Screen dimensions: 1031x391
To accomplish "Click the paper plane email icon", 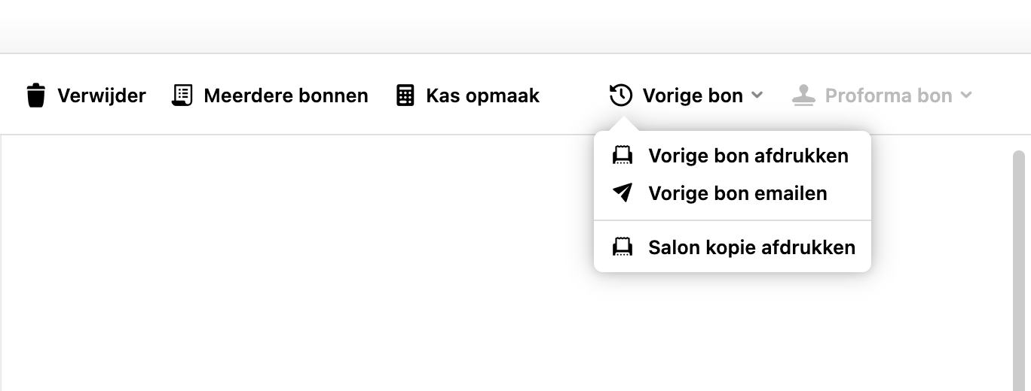I will pyautogui.click(x=622, y=193).
